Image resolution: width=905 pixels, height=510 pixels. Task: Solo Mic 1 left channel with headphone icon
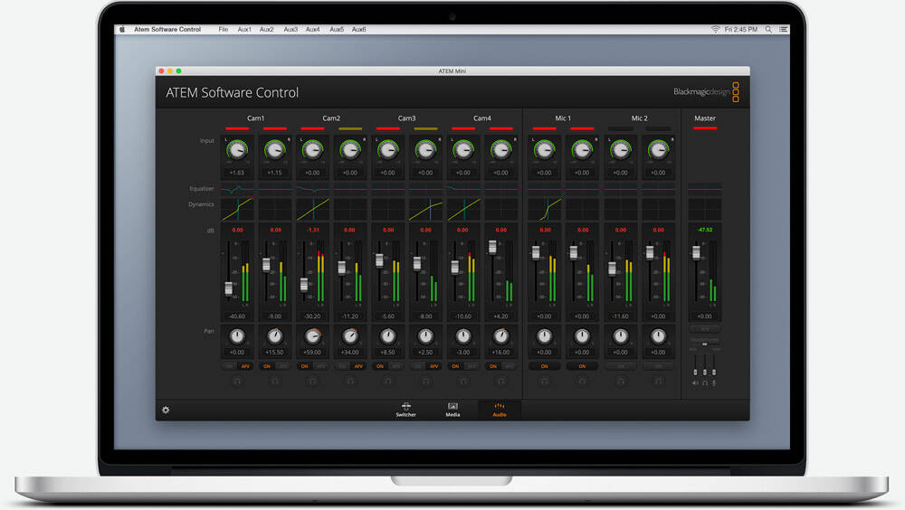[544, 381]
